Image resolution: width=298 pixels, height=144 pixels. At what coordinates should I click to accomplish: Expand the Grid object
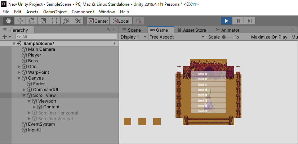[x=19, y=67]
